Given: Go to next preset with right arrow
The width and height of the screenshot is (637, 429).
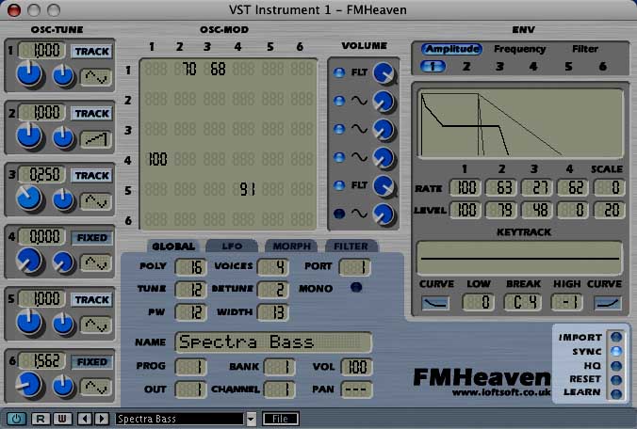Looking at the screenshot, I should point(102,419).
